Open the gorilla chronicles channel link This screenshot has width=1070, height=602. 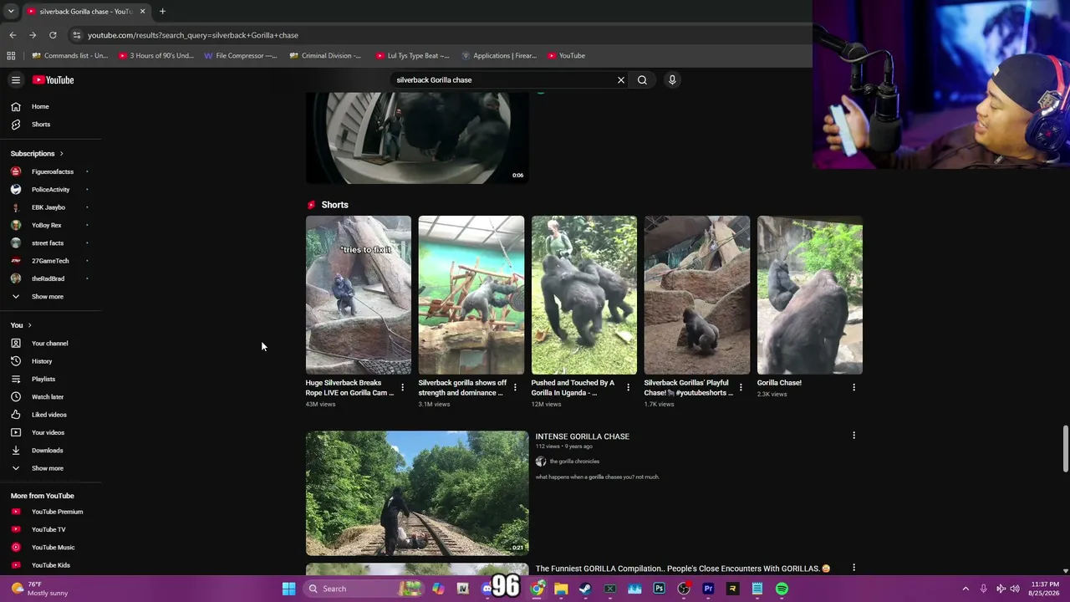click(574, 462)
